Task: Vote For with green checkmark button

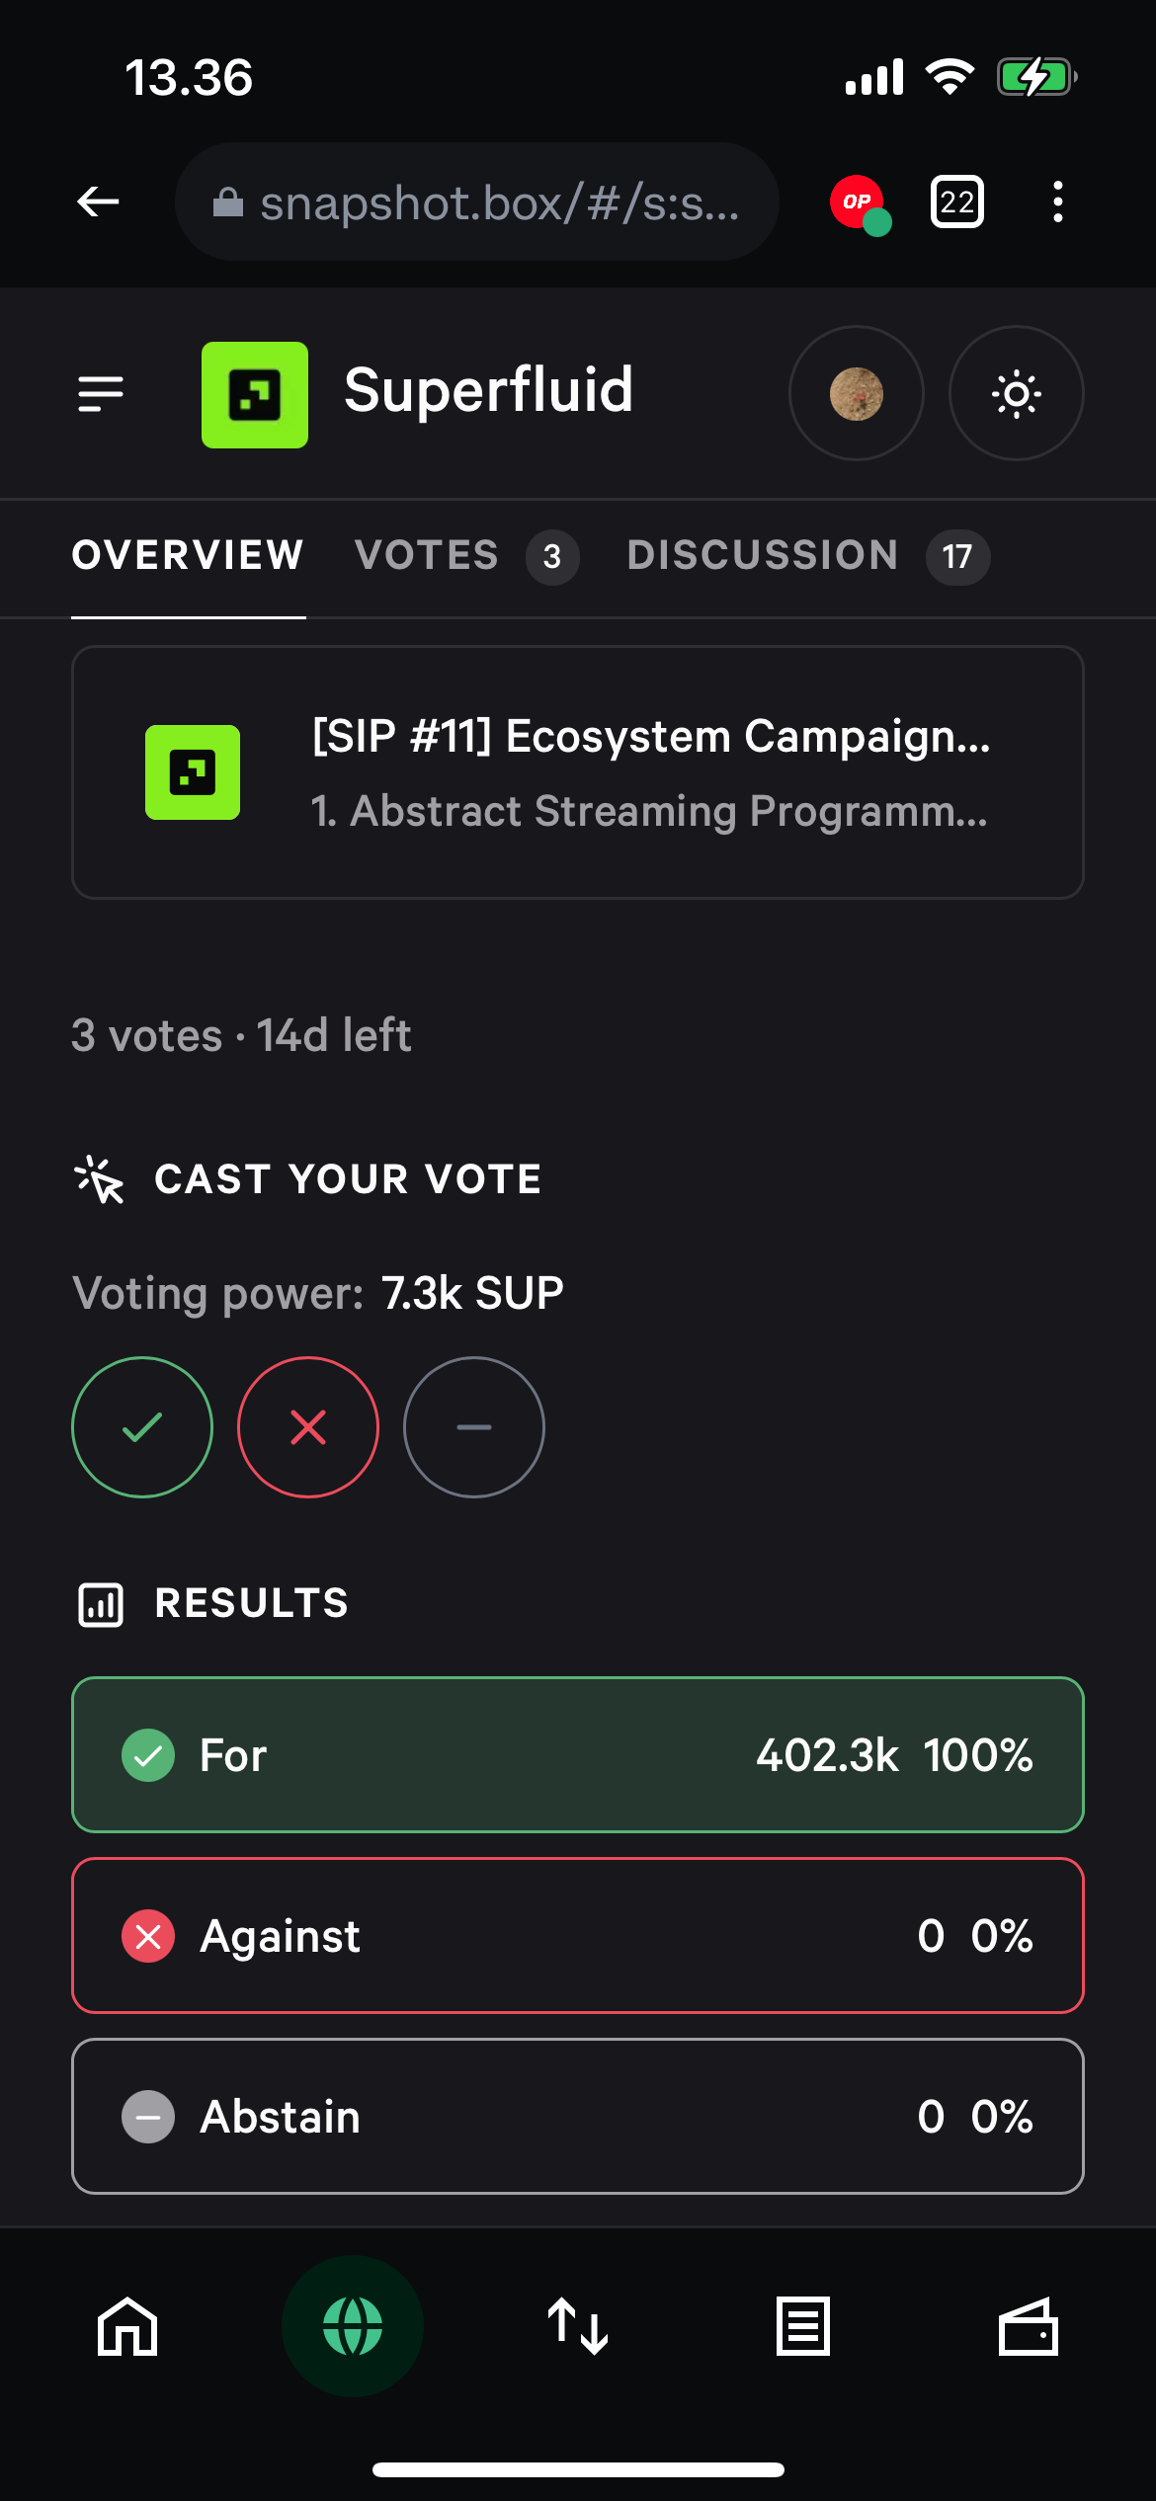Action: click(x=142, y=1427)
